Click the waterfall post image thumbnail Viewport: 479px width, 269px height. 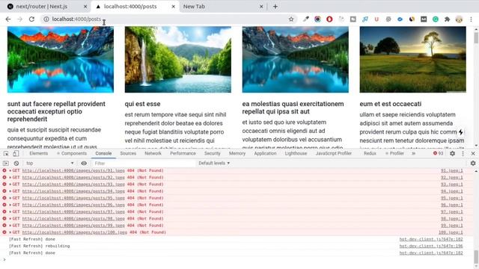point(178,60)
